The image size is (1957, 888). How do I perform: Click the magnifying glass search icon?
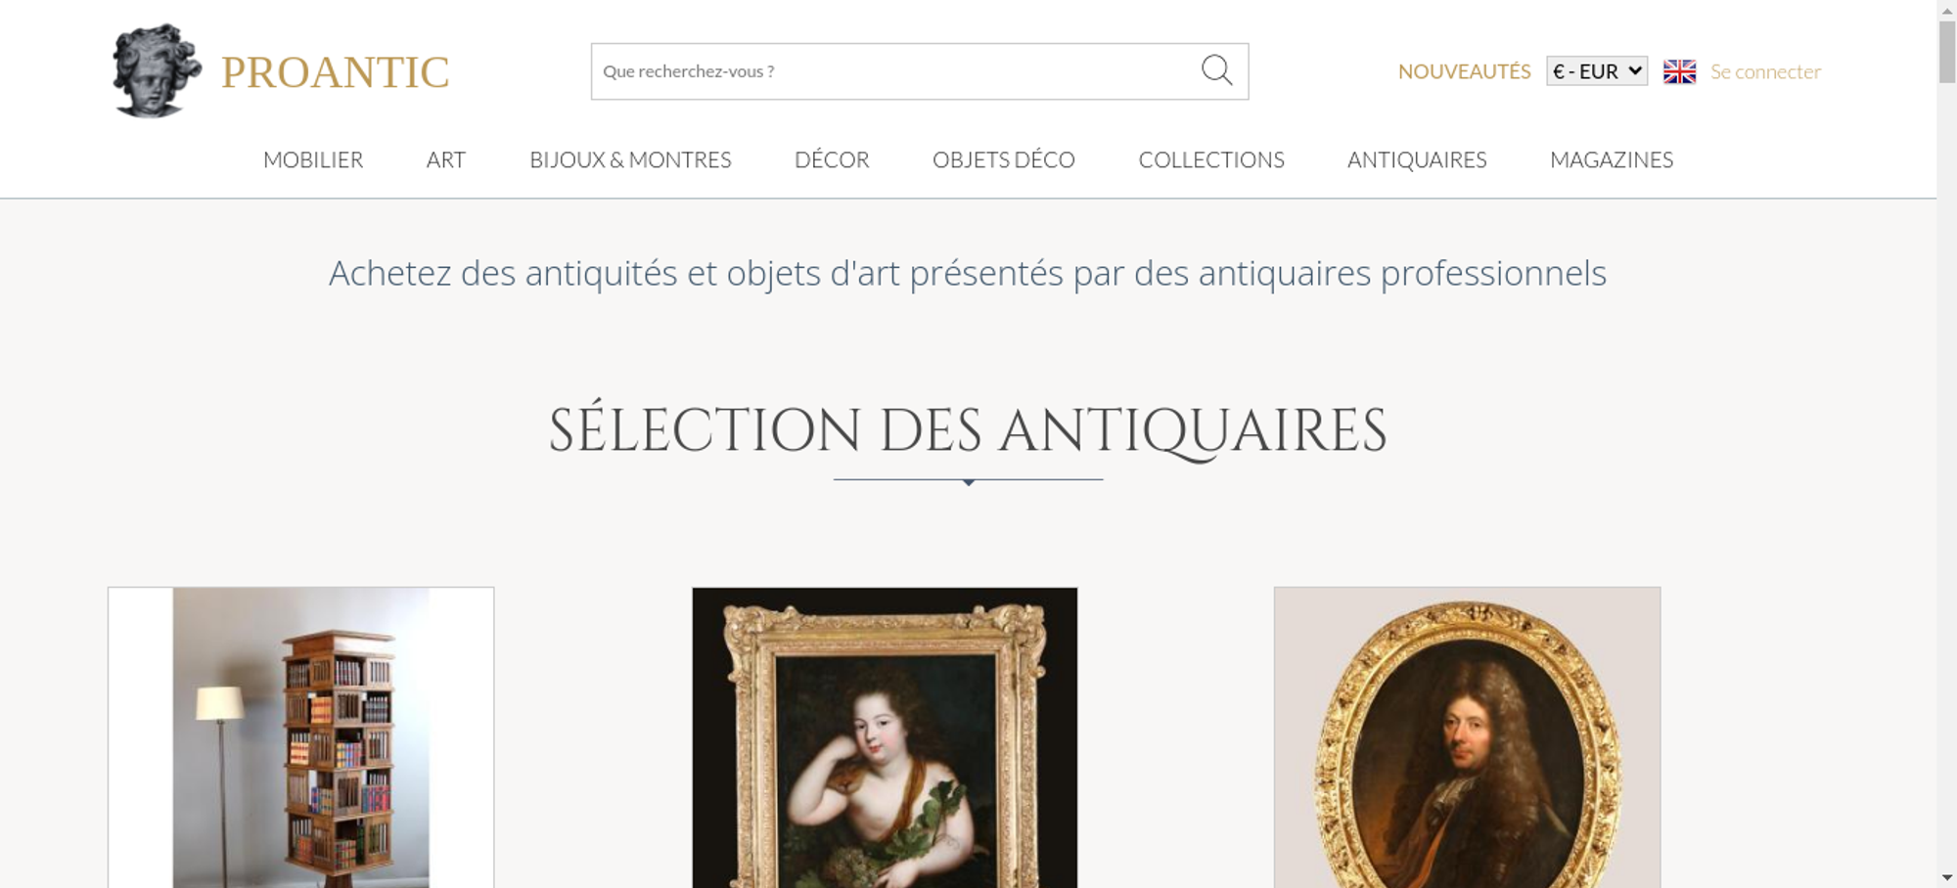[1216, 70]
